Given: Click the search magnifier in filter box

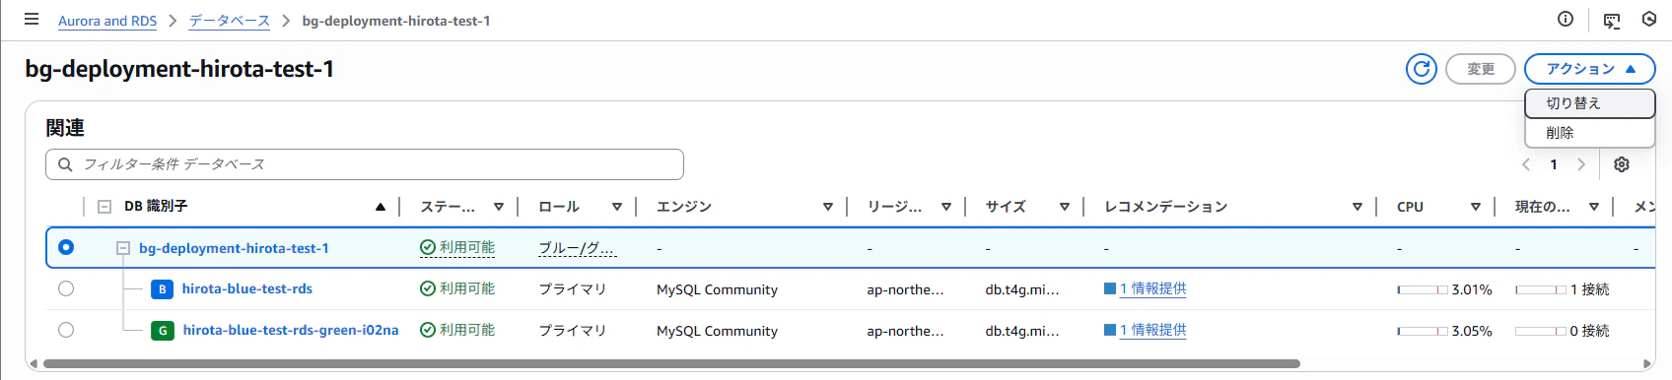Looking at the screenshot, I should (x=65, y=164).
